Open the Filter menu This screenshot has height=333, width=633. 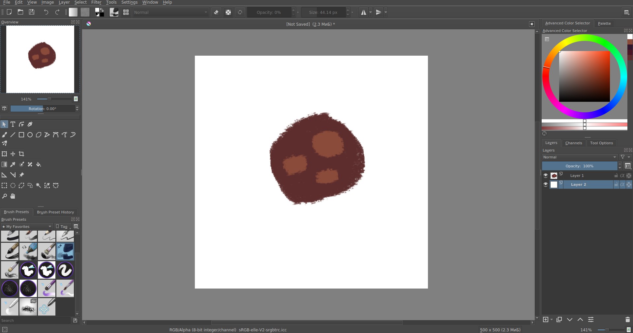point(96,2)
